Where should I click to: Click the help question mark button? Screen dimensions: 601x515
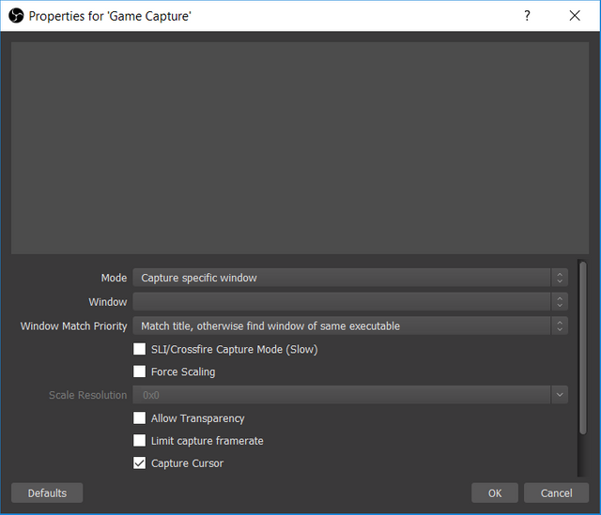tap(527, 16)
